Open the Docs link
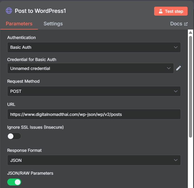This screenshot has width=194, height=188. [x=179, y=24]
